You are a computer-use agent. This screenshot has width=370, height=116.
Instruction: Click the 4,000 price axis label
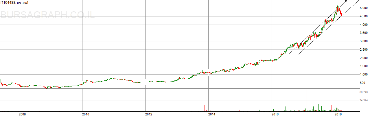point(364,25)
